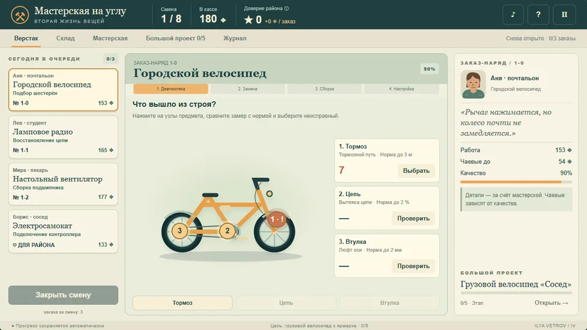This screenshot has width=587, height=330.
Task: Switch to the Мастерская tab
Action: point(110,38)
